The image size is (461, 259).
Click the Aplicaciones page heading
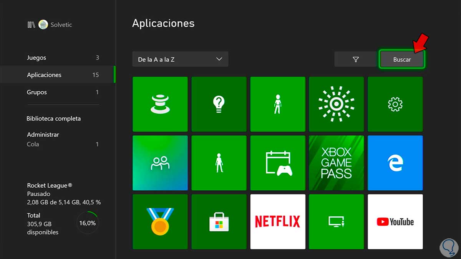tap(163, 23)
